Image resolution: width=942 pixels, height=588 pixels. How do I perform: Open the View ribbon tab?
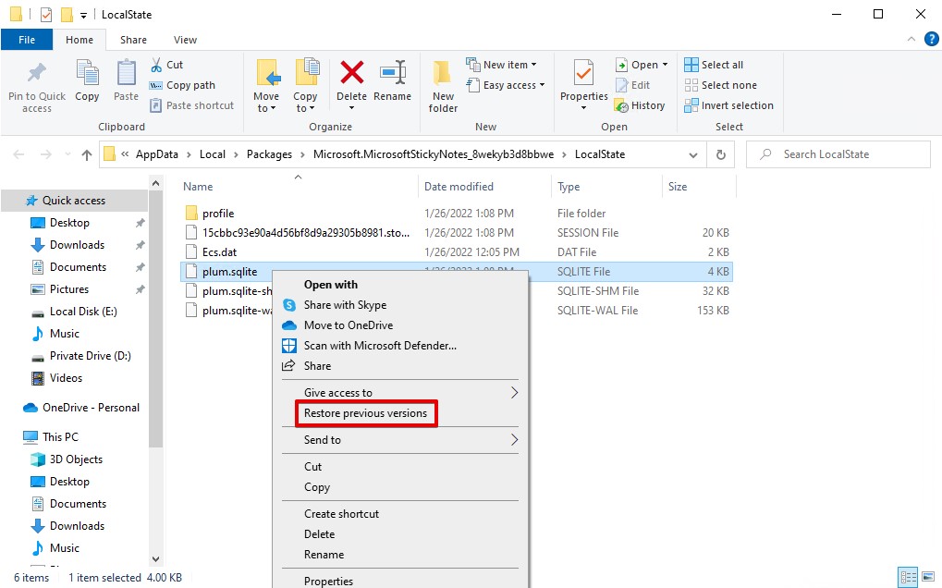click(185, 40)
